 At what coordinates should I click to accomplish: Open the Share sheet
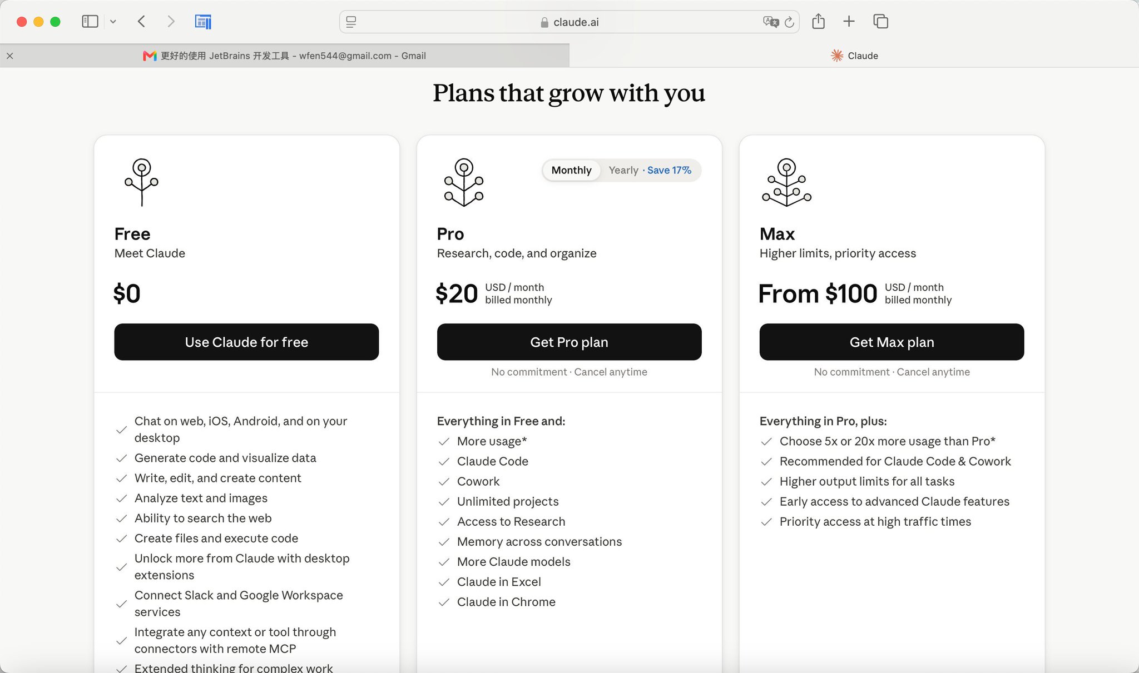[818, 22]
